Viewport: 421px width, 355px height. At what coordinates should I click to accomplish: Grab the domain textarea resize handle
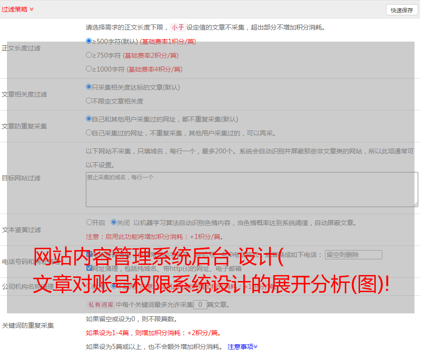[415, 204]
